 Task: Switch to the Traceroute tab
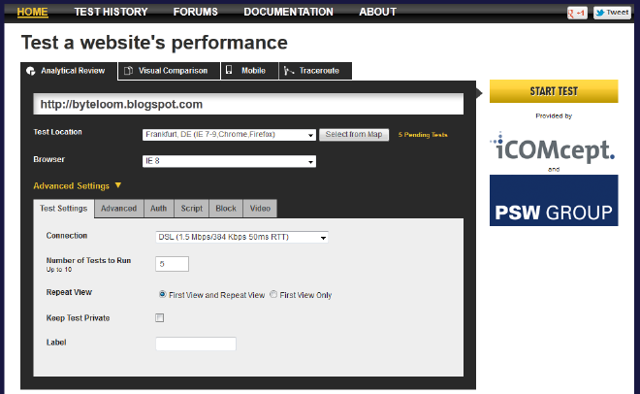(x=315, y=71)
